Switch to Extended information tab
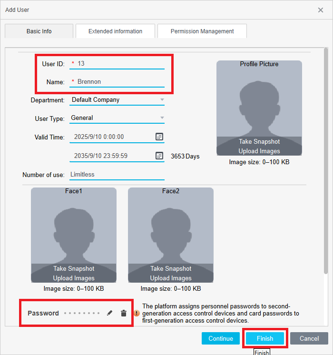The image size is (333, 355). 115,31
